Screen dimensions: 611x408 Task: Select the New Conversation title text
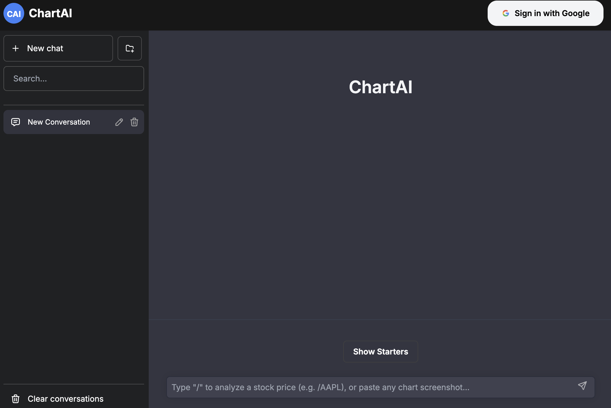pyautogui.click(x=59, y=122)
